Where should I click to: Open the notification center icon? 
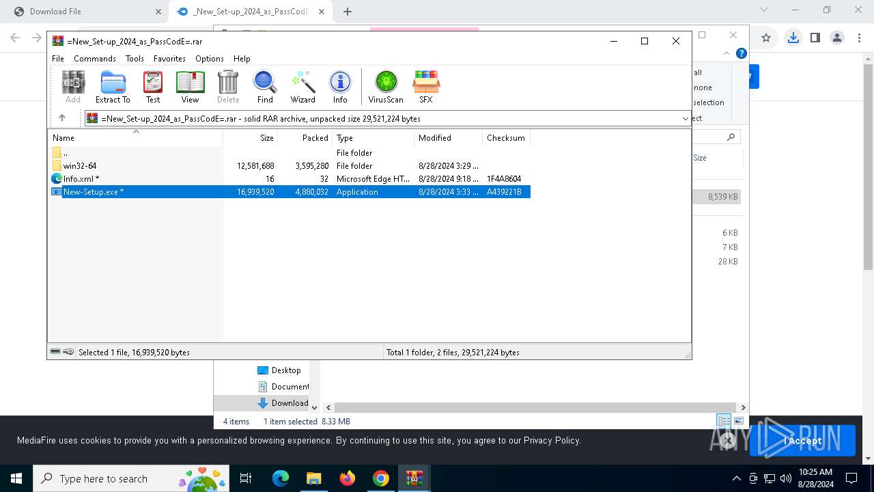tap(851, 478)
